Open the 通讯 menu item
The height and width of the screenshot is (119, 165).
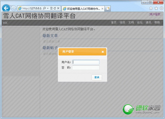[148, 22]
